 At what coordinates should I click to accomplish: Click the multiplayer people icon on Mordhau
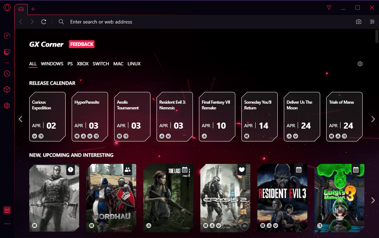click(128, 170)
